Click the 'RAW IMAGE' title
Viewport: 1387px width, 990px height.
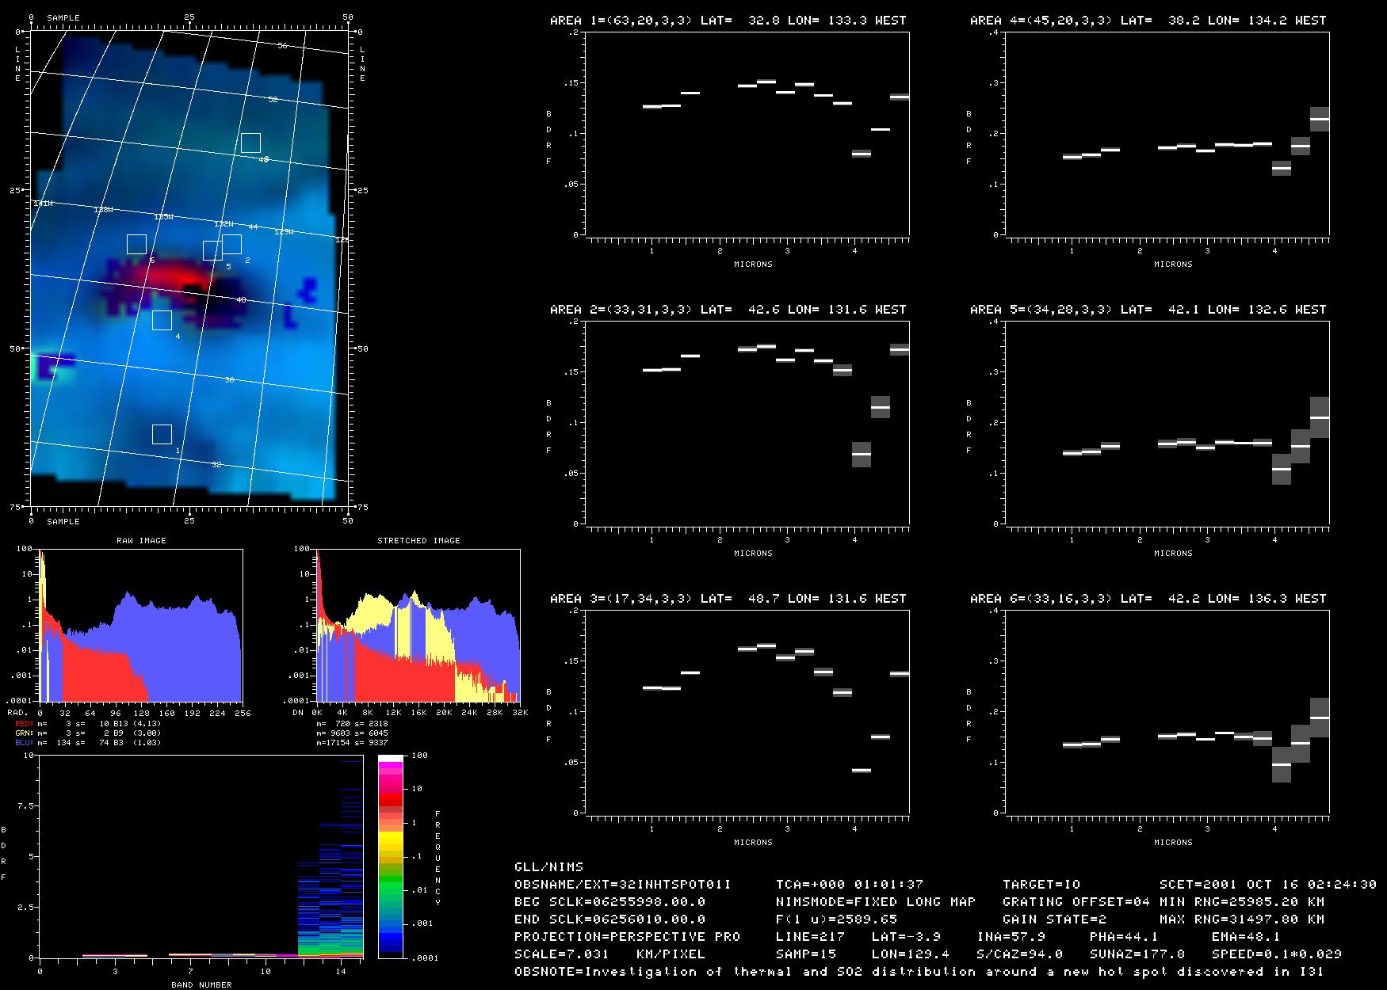point(141,541)
